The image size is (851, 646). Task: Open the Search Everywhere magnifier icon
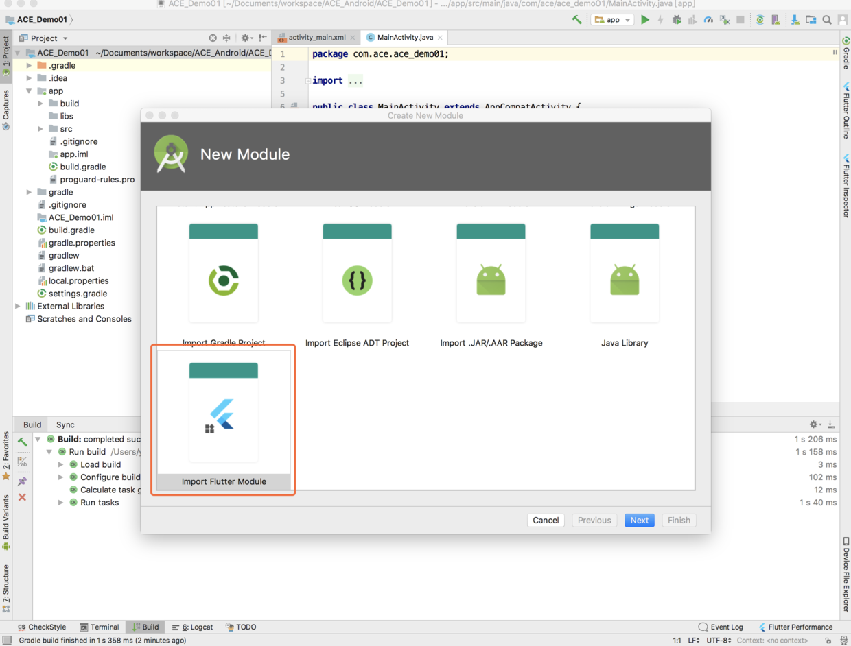coord(827,20)
